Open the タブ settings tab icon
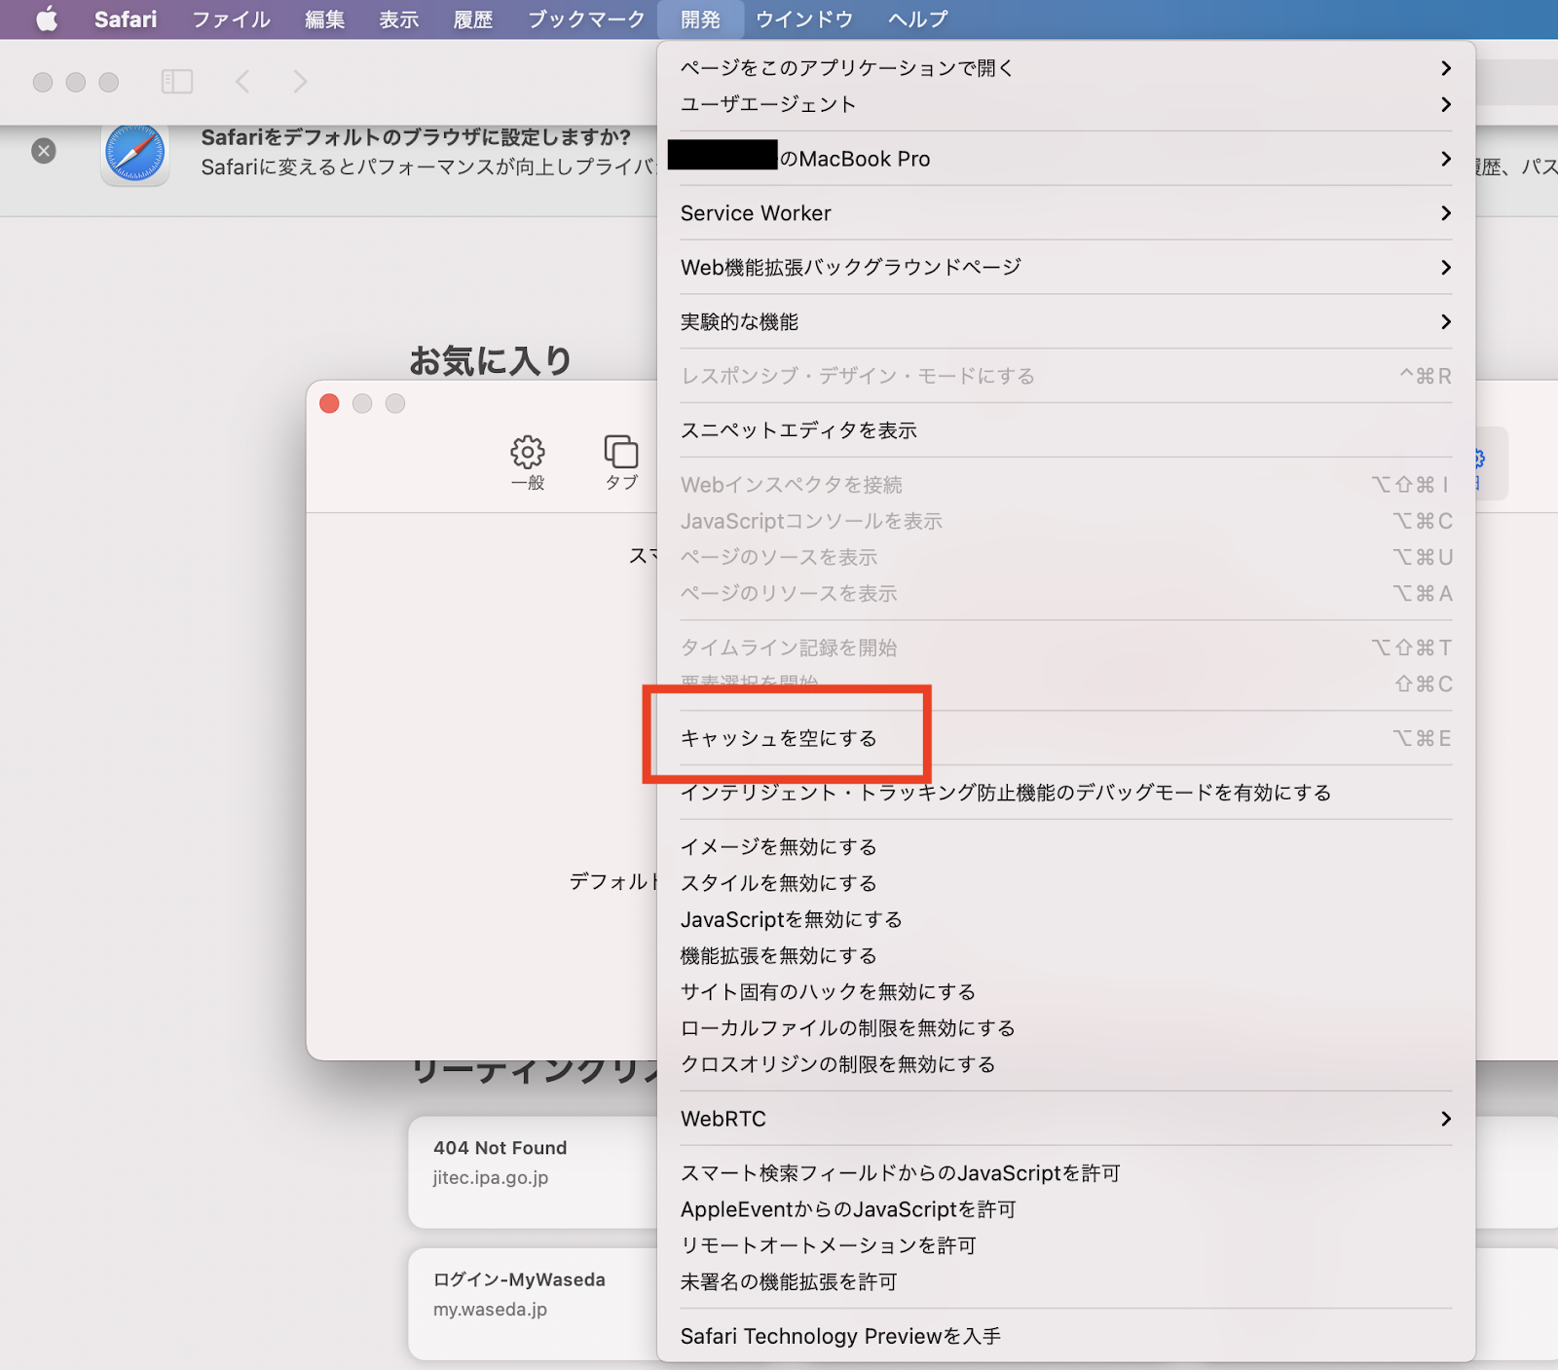Screen dimensions: 1558x1370 620,462
